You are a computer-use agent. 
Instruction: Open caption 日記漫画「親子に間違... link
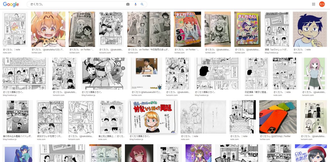256,92
